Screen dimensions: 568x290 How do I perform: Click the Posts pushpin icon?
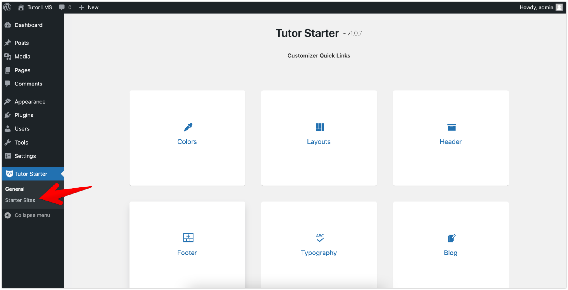click(8, 43)
